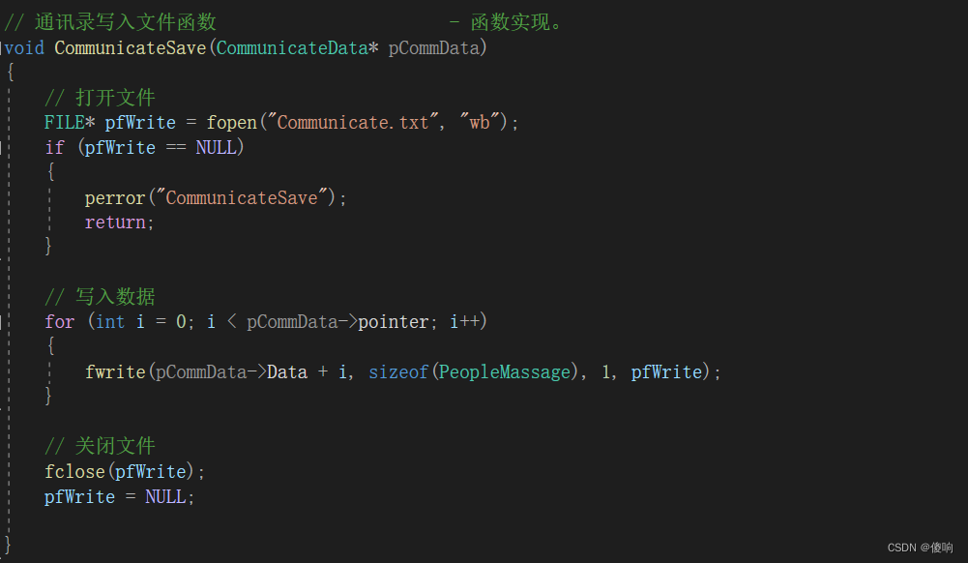Click the for loop keyword
Image resolution: width=968 pixels, height=563 pixels.
(x=59, y=321)
